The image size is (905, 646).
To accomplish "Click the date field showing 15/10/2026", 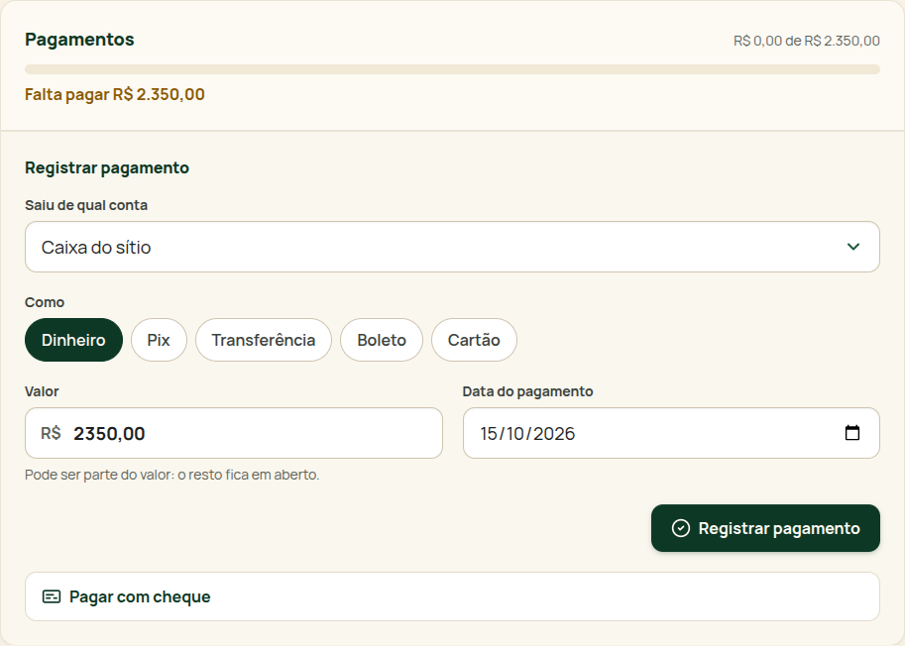I will pos(671,433).
